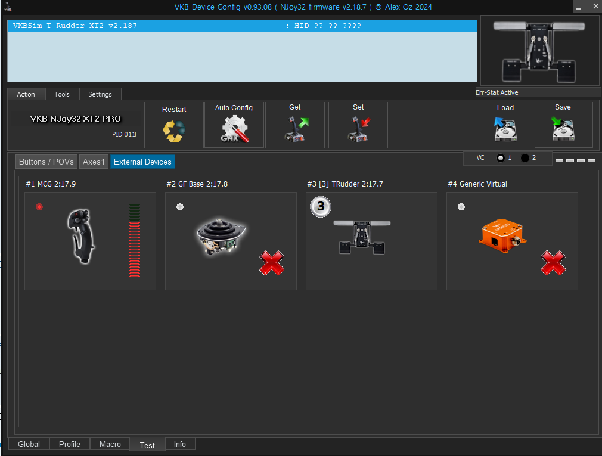Select the MCG grip image
Screen dimensions: 602x456
click(81, 236)
